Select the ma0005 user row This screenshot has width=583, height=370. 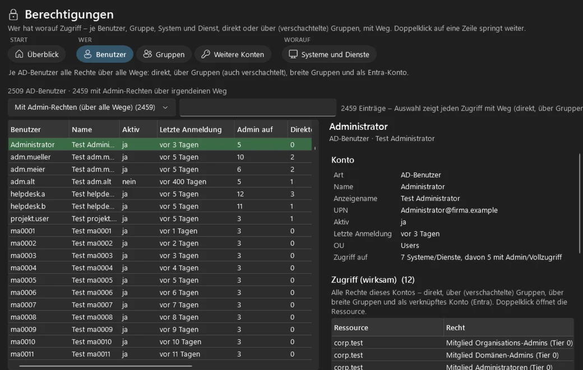click(160, 280)
